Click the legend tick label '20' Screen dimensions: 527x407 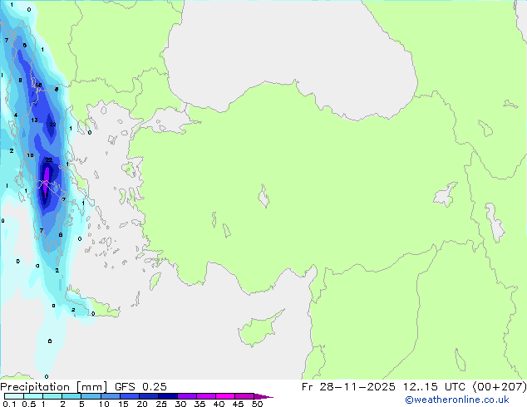142,404
